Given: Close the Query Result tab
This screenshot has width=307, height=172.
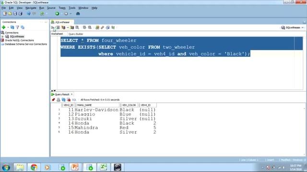Looking at the screenshot, I should (71, 95).
